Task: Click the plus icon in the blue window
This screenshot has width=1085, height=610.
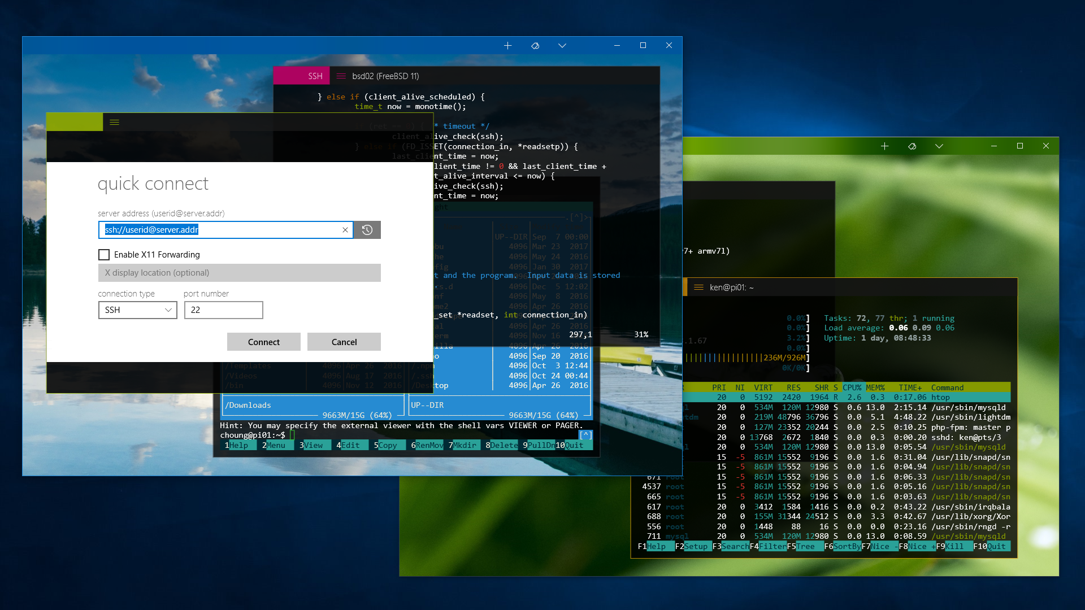Action: click(507, 46)
